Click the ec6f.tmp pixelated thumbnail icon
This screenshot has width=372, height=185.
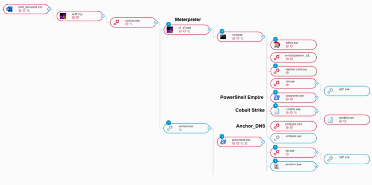pos(63,16)
